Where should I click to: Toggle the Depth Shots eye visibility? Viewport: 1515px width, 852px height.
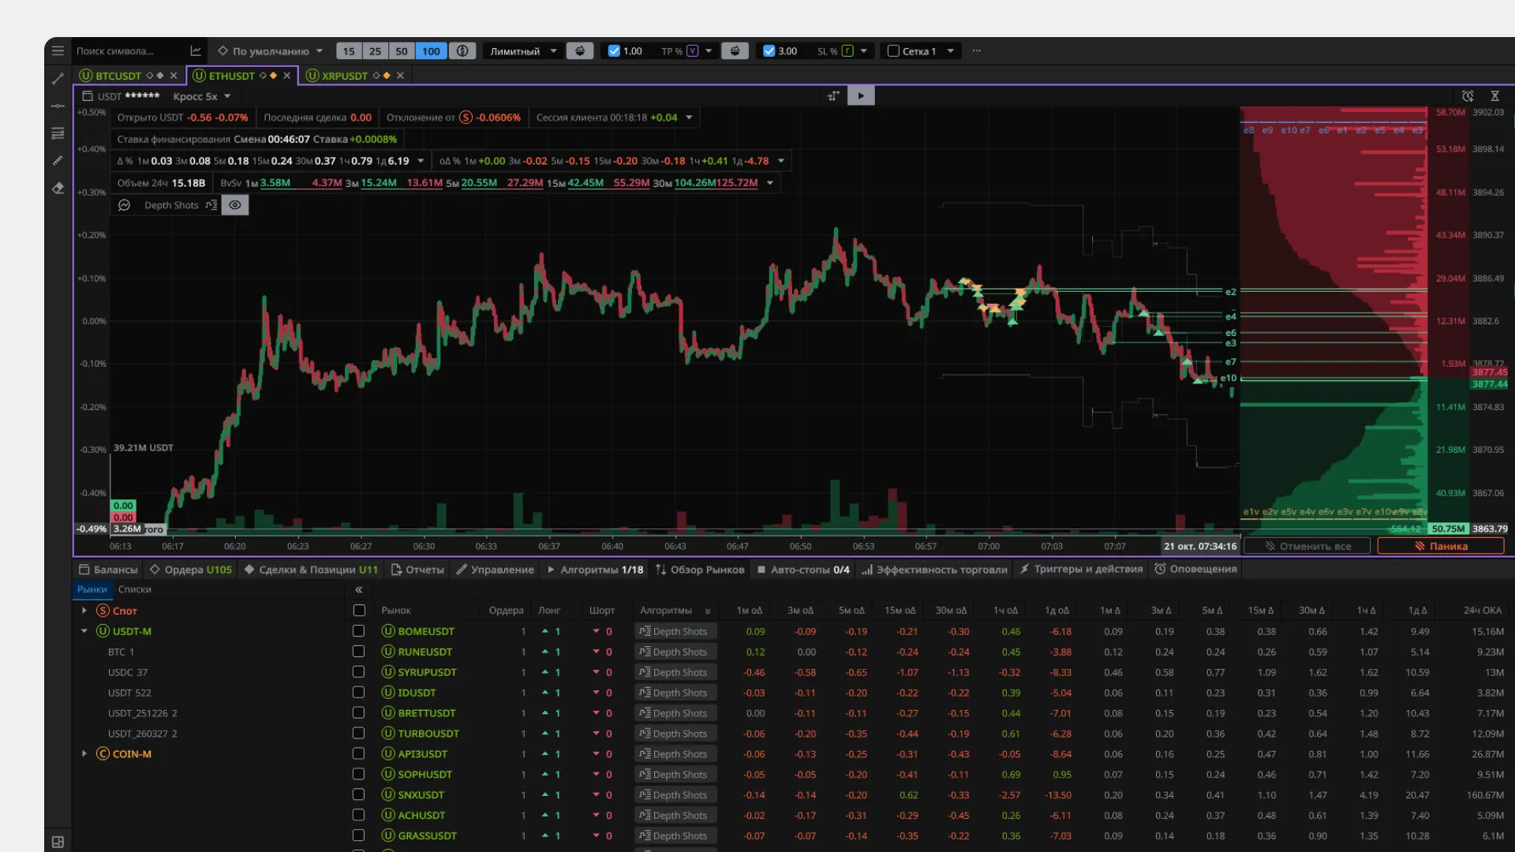[235, 205]
